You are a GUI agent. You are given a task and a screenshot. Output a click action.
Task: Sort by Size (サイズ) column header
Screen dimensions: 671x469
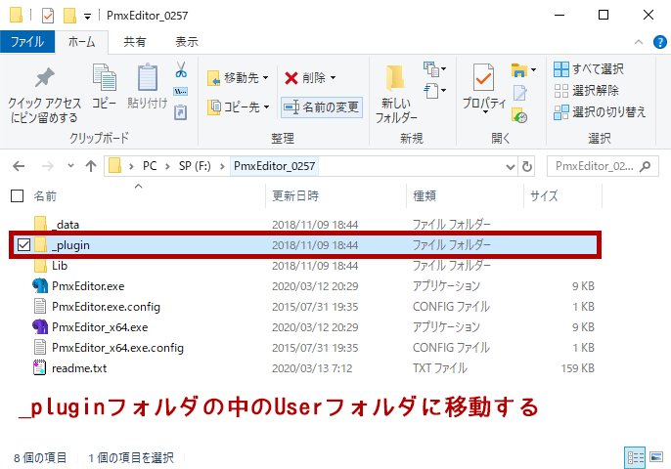click(x=544, y=196)
